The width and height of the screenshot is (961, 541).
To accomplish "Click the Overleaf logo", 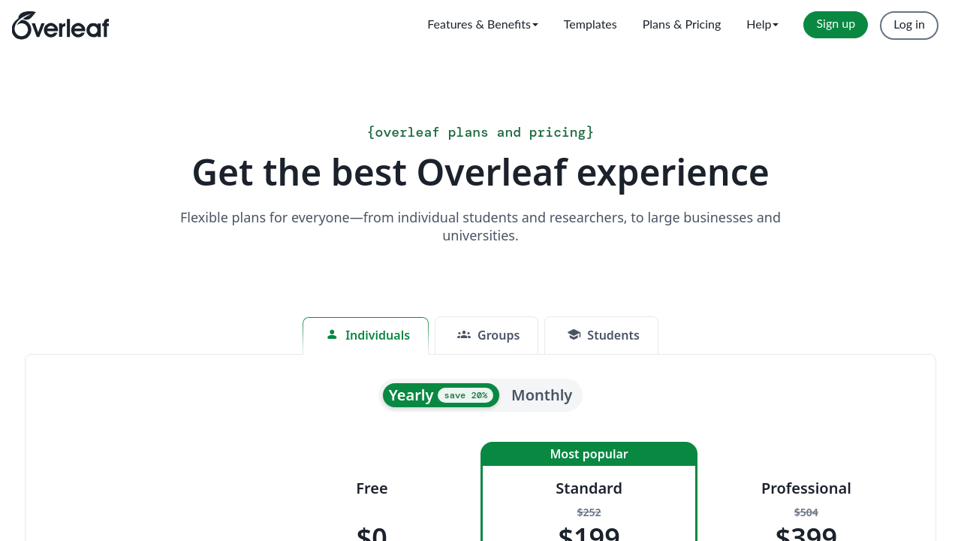I will click(x=61, y=26).
